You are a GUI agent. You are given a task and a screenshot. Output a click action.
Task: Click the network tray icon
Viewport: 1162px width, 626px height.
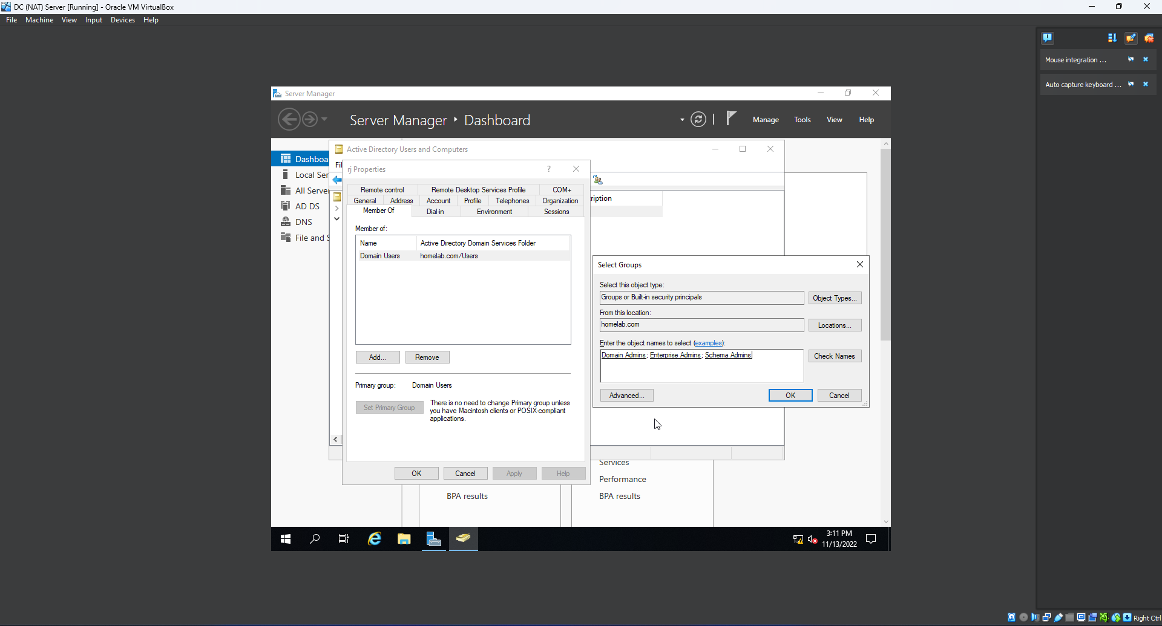click(798, 540)
